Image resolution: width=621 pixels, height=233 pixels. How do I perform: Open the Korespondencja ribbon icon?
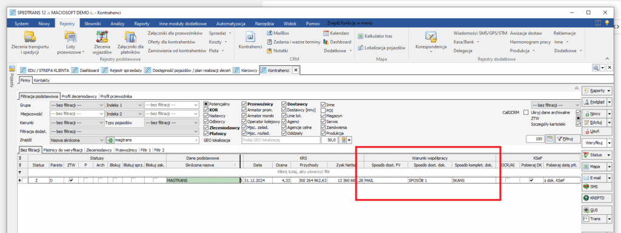tap(431, 42)
